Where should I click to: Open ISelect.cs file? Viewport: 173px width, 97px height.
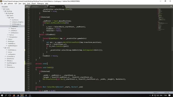[x=9, y=65]
